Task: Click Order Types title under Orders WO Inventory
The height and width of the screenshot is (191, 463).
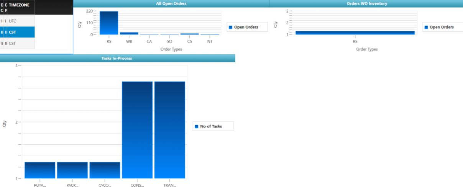Action: click(x=367, y=49)
